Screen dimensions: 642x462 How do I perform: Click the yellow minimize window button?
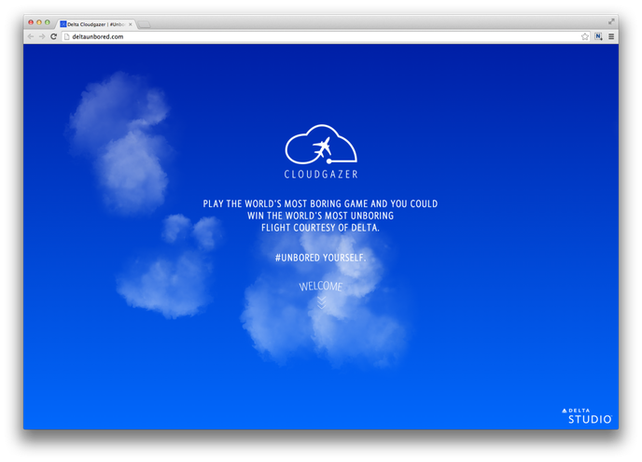[38, 21]
